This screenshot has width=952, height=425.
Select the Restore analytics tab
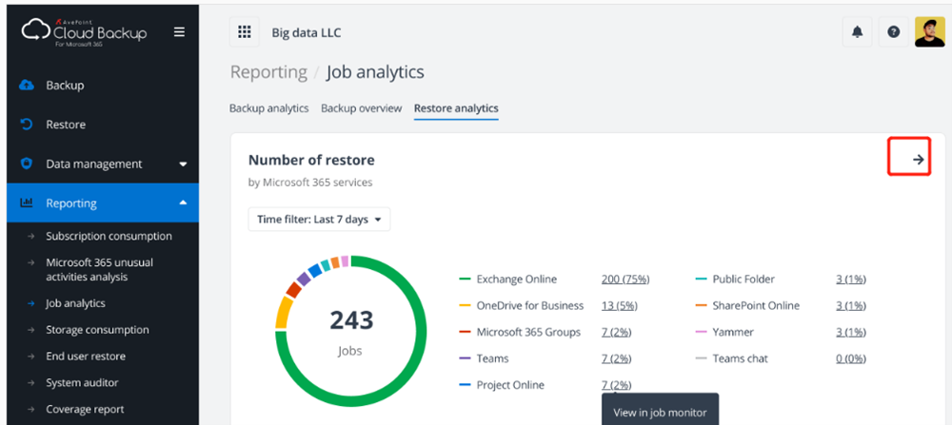tap(456, 108)
